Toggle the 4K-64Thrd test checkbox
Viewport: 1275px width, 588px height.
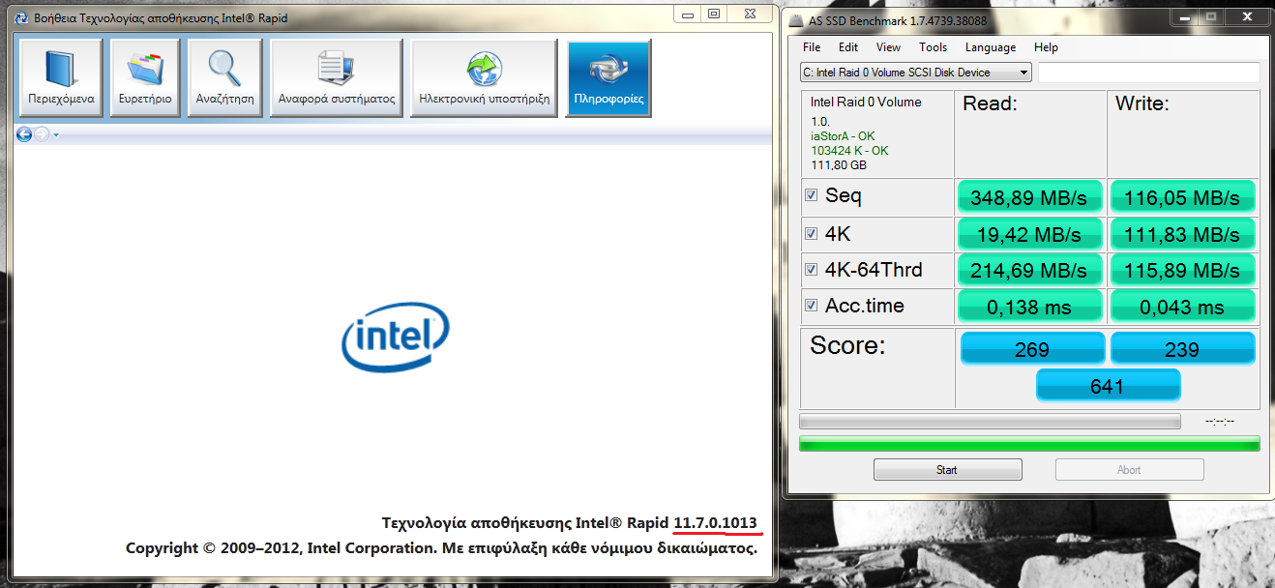(812, 270)
